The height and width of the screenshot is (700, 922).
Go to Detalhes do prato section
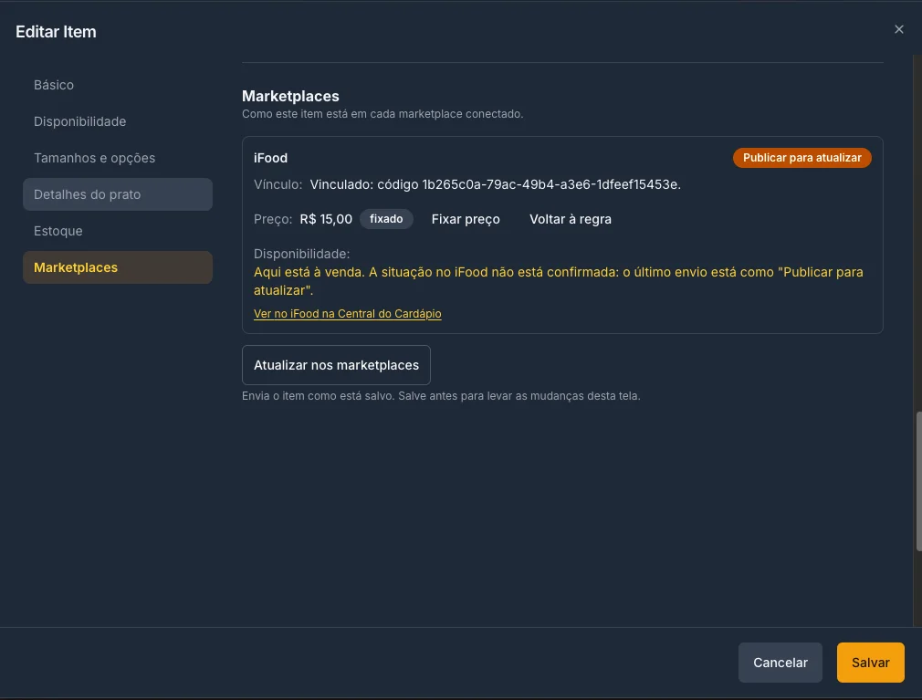[118, 194]
